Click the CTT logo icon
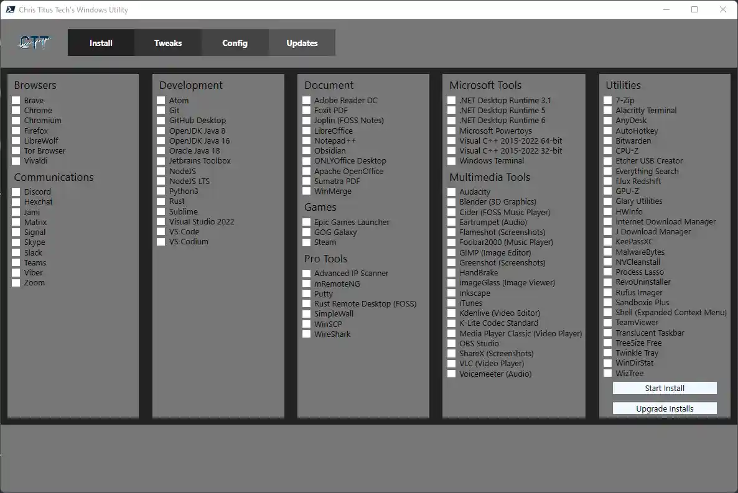 click(x=35, y=43)
